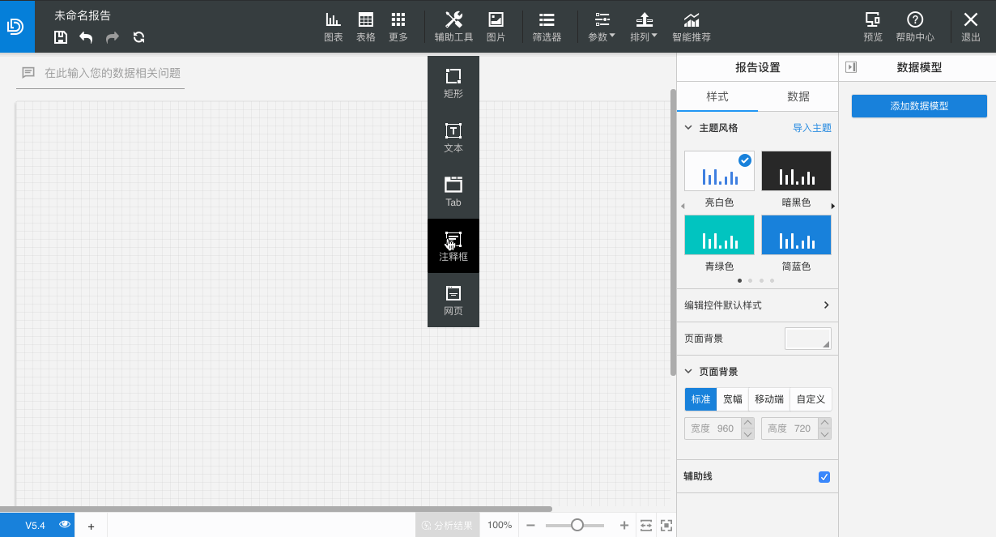The image size is (996, 537).
Task: Click the 添加数据模型 button
Action: [919, 106]
